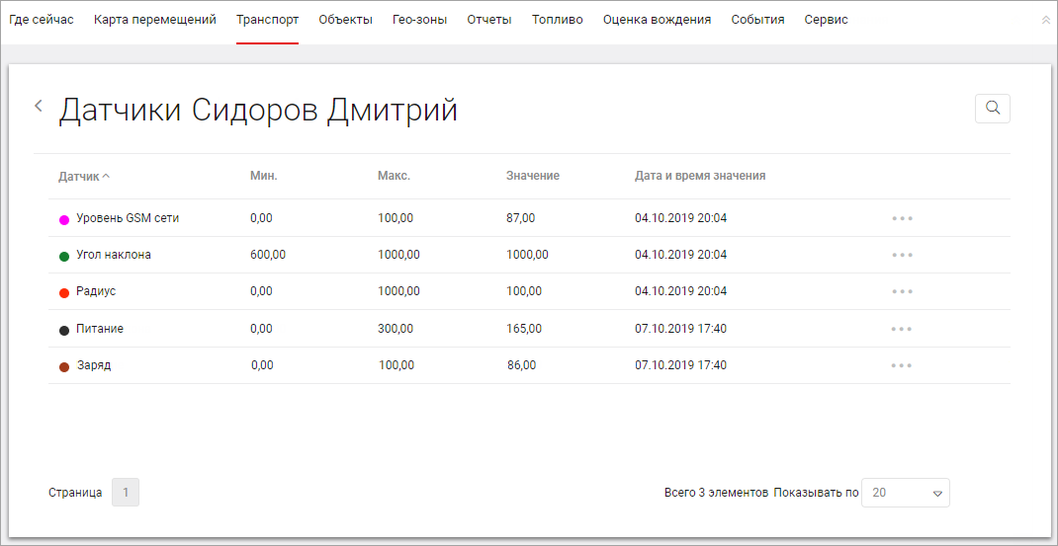Viewport: 1058px width, 546px height.
Task: Select the Радиус sensor name
Action: [97, 291]
